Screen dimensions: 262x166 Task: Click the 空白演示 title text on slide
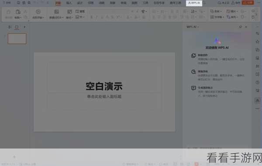[x=104, y=86]
